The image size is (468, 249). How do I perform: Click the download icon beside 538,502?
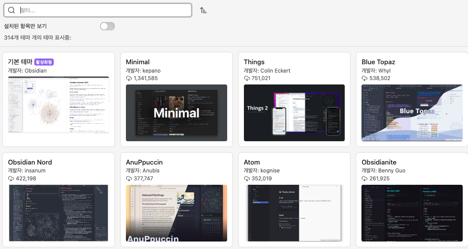(365, 78)
